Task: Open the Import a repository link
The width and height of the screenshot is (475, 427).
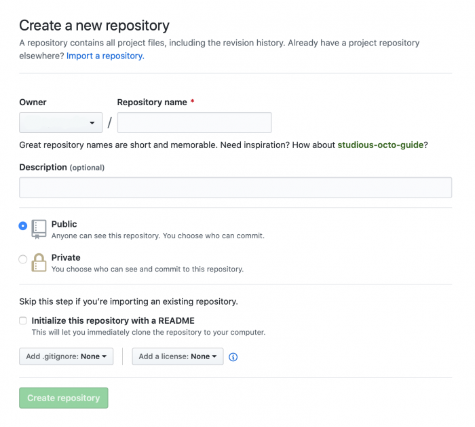Action: [x=105, y=56]
